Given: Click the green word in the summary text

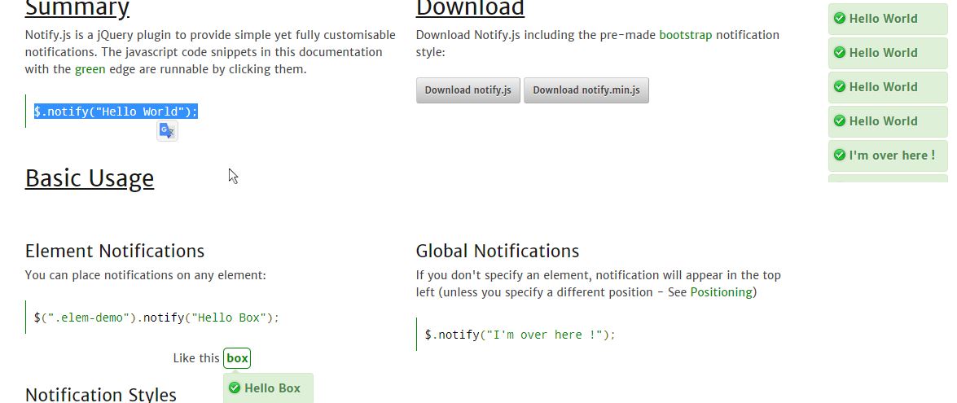Looking at the screenshot, I should pos(90,69).
